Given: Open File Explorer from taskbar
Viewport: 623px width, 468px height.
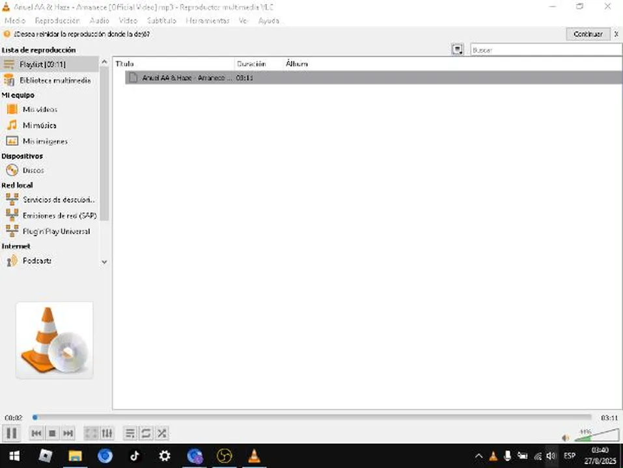Looking at the screenshot, I should click(x=75, y=456).
